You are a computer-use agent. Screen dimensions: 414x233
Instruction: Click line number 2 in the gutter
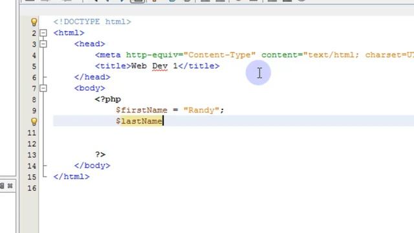(x=34, y=33)
